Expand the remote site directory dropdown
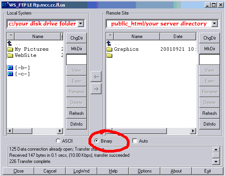Viewport: 225px width, 176px height. pyautogui.click(x=215, y=23)
